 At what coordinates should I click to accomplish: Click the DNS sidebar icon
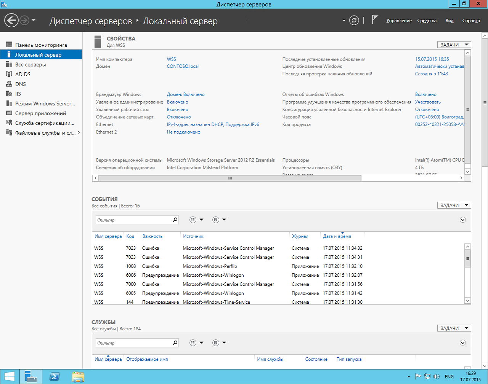[9, 84]
